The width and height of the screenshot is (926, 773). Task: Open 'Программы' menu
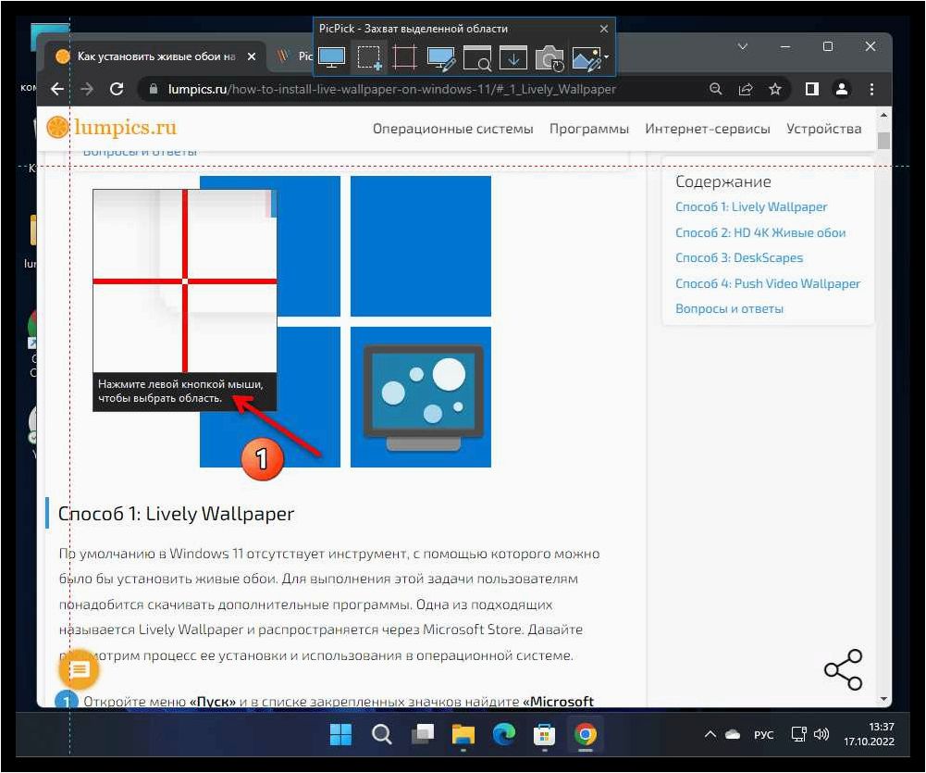coord(588,129)
